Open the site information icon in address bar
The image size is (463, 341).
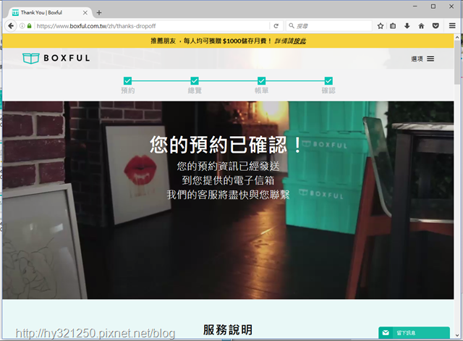[x=22, y=26]
